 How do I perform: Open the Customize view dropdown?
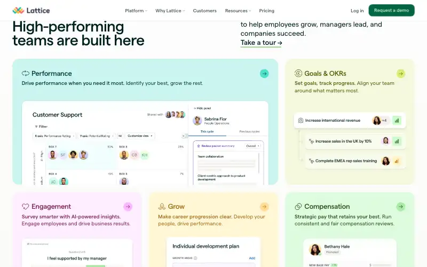click(140, 136)
